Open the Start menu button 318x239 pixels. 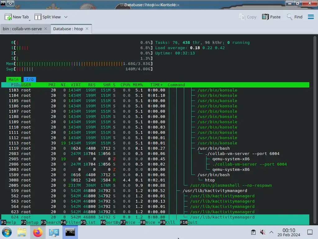click(7, 232)
